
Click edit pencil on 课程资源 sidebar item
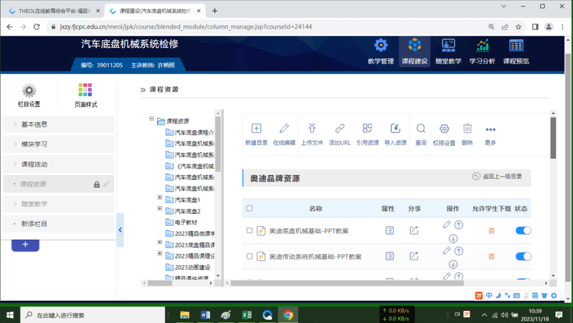coord(106,184)
